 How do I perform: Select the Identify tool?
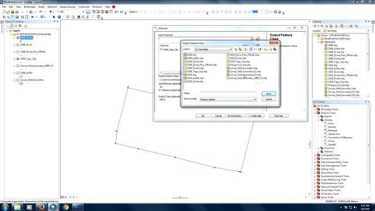point(59,17)
